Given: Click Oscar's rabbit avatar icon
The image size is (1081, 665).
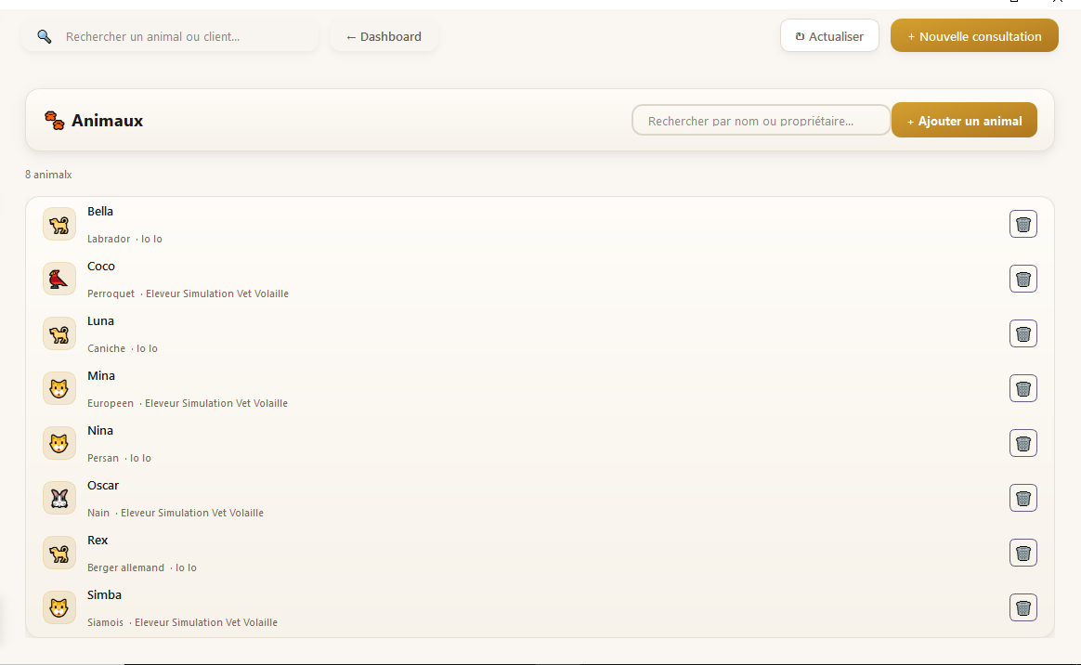Looking at the screenshot, I should coord(59,498).
